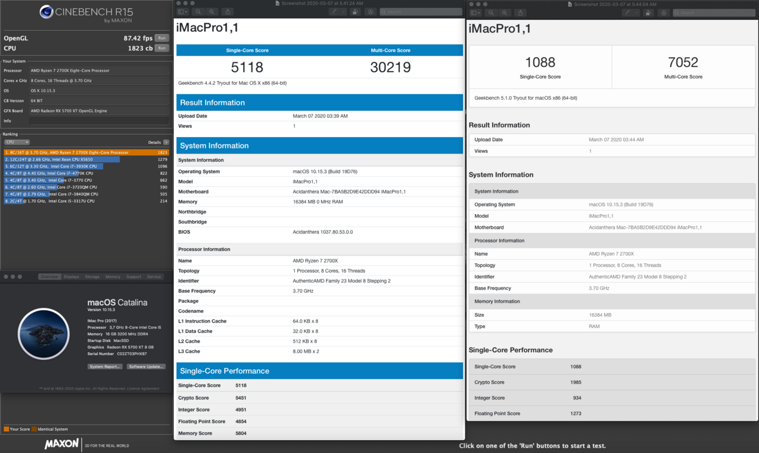Click the search field in right Preview window
The image size is (759, 453).
[x=713, y=12]
